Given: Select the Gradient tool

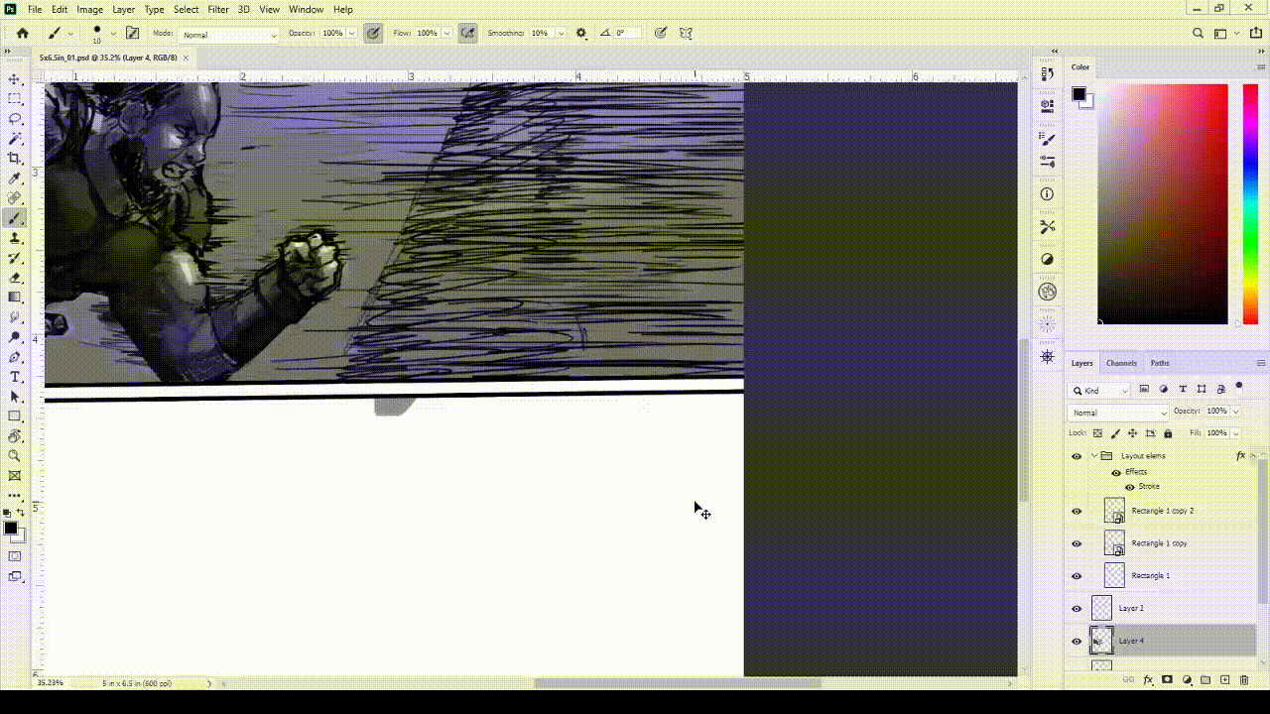Looking at the screenshot, I should click(15, 297).
